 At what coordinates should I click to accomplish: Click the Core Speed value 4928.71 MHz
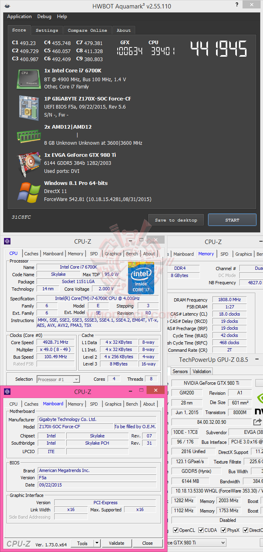coord(56,343)
